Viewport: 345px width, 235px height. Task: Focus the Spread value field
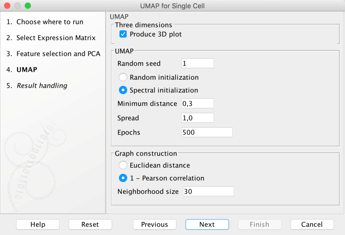coord(197,118)
